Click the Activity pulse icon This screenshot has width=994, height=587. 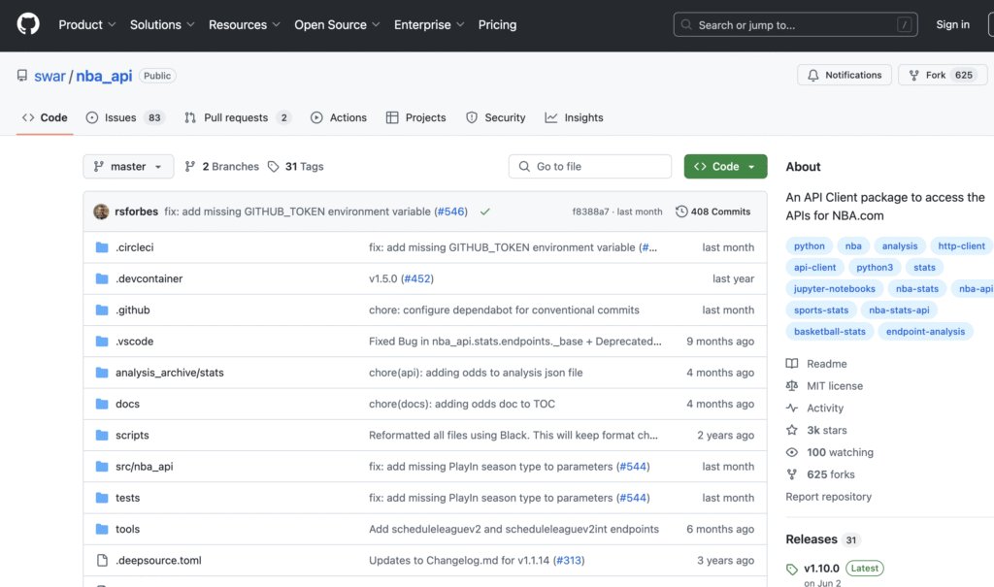pos(792,408)
